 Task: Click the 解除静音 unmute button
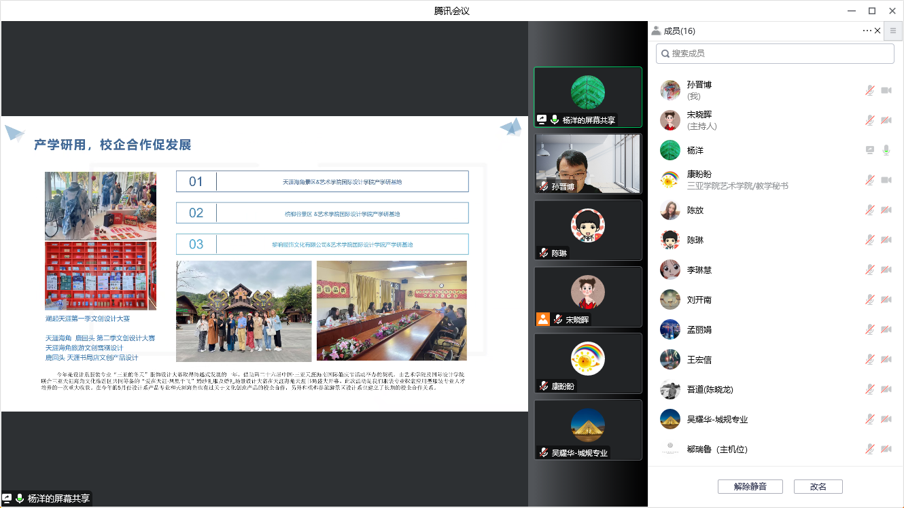click(x=750, y=486)
